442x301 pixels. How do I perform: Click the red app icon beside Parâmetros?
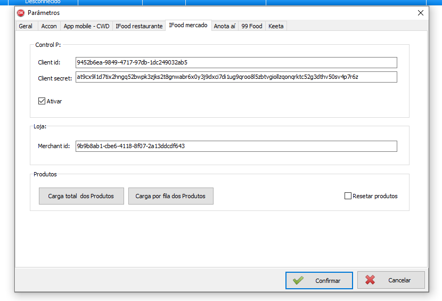click(x=21, y=13)
